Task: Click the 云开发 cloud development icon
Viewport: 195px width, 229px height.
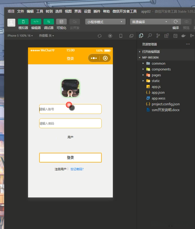Action: click(74, 21)
